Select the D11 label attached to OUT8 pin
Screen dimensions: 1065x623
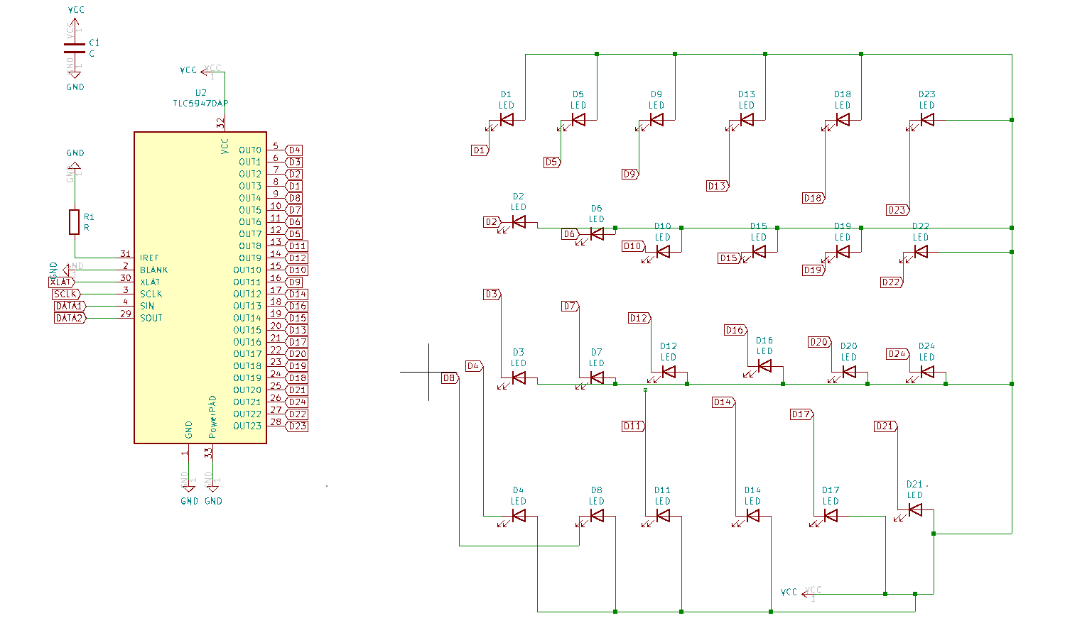[297, 246]
